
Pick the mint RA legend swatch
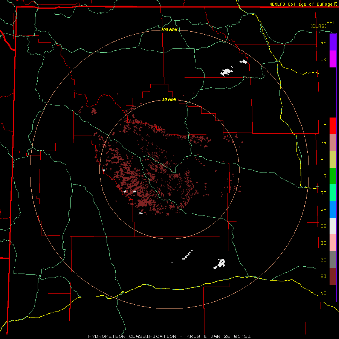tap(333, 193)
